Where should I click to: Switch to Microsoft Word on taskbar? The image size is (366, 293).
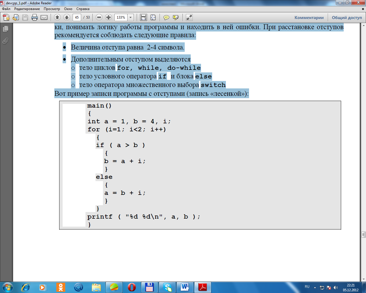tap(185, 287)
